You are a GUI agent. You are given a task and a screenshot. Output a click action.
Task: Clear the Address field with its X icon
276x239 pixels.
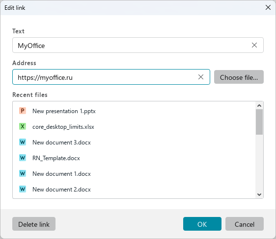coord(201,77)
